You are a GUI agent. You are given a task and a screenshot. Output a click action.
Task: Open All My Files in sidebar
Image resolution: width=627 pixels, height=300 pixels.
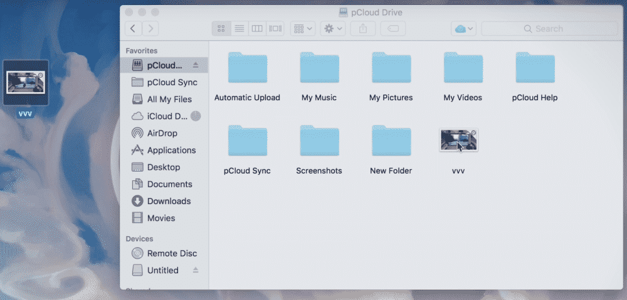(164, 99)
